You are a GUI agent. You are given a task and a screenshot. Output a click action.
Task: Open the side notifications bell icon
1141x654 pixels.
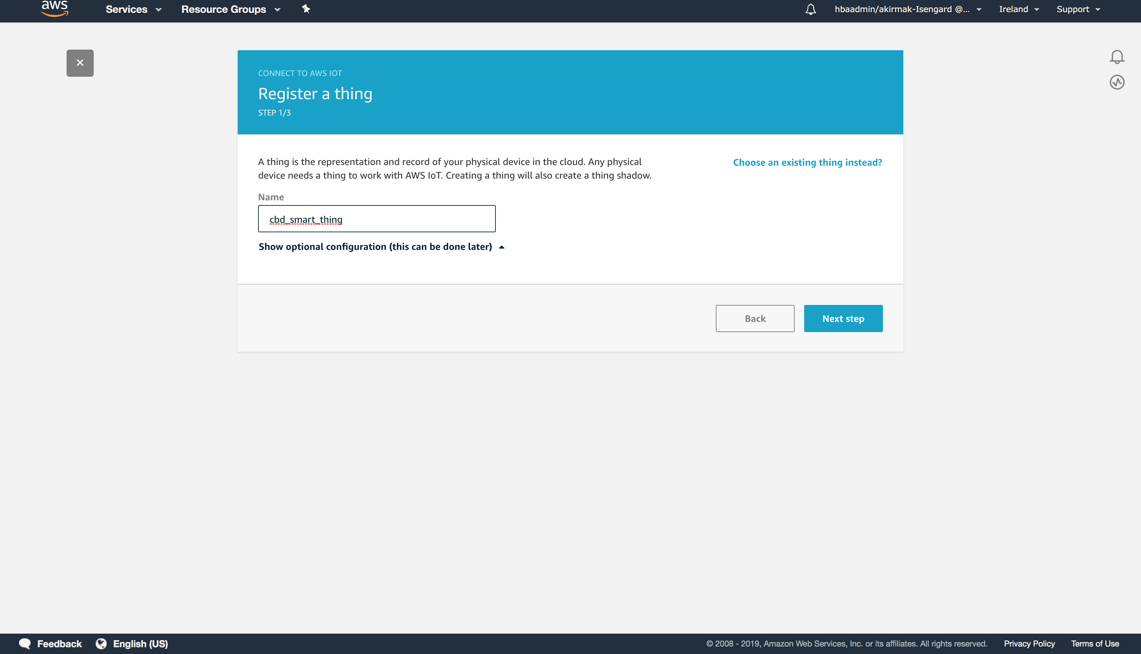1117,57
